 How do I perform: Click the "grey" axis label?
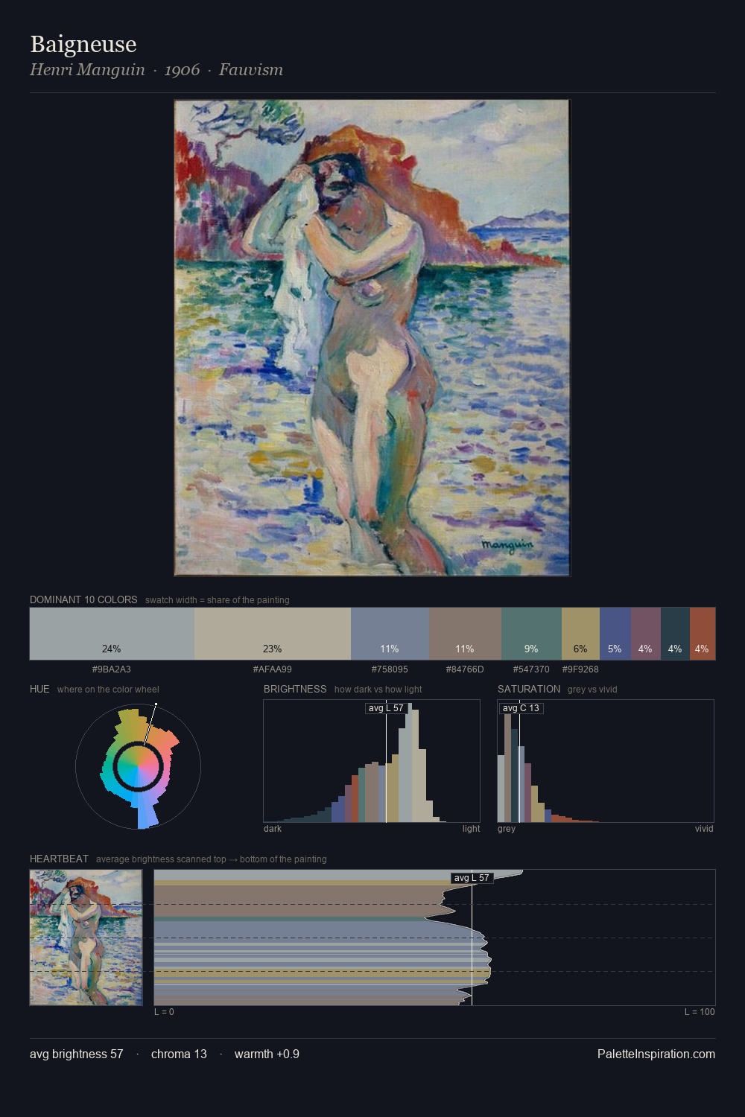click(x=507, y=829)
